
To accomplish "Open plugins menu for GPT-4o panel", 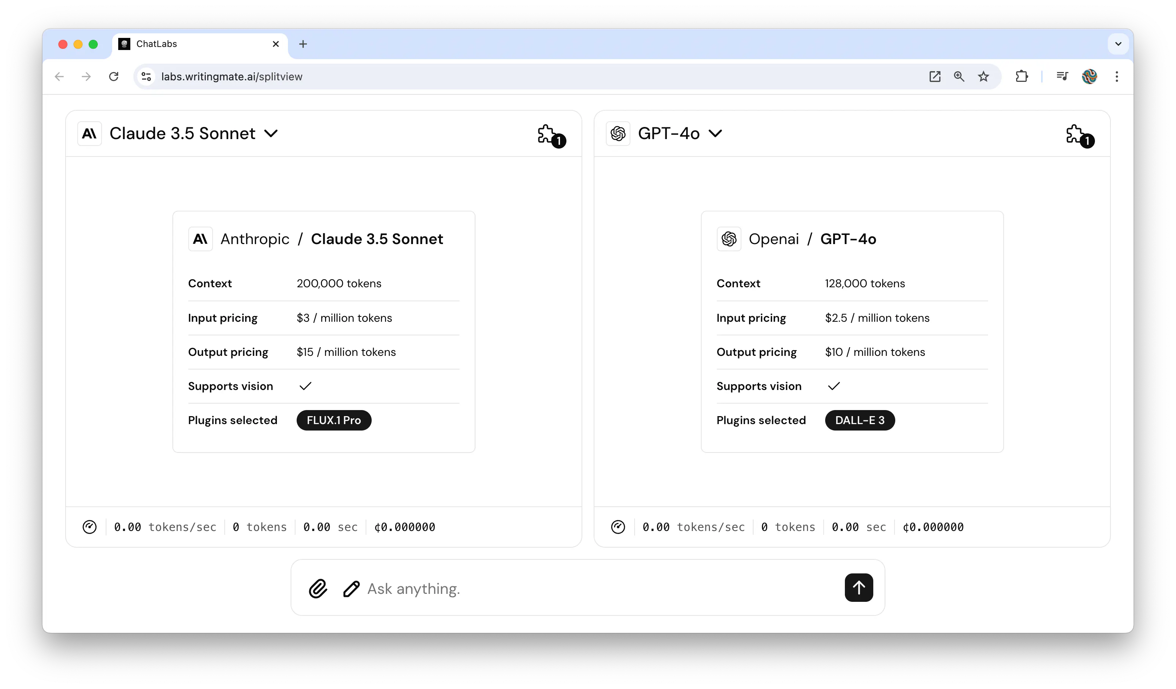I will coord(1079,136).
